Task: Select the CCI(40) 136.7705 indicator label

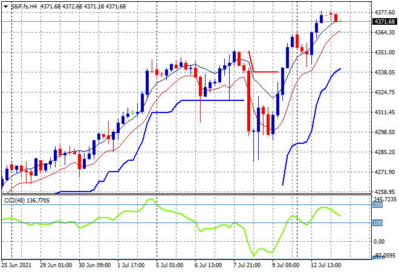Action: (x=27, y=201)
